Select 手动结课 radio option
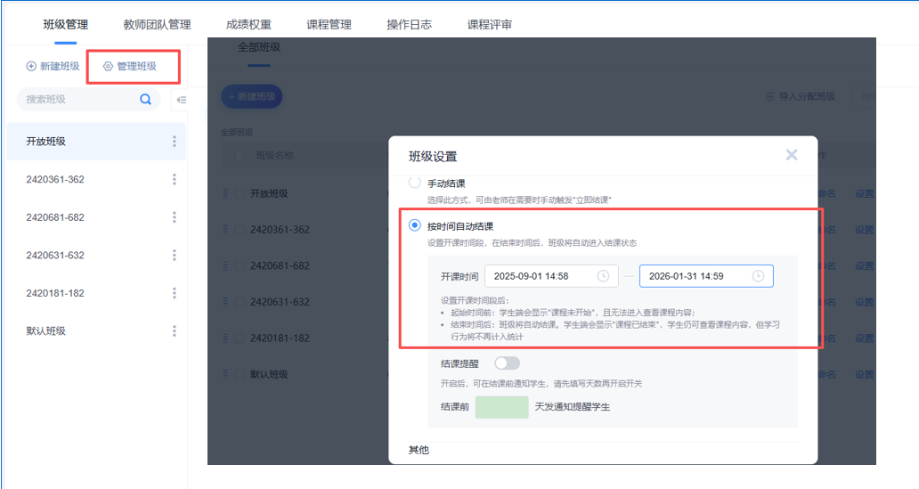Screen dimensions: 919x489 (414, 183)
